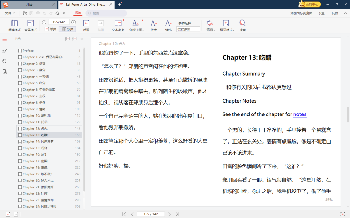This screenshot has height=218, width=350.
Task: Open the 背景 background dropdown
Action: [x=211, y=25]
